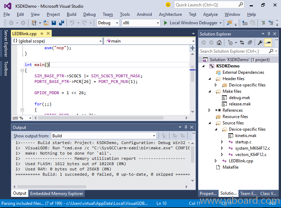
Task: Close the LEDBlink.cpp tab
Action: [48, 33]
